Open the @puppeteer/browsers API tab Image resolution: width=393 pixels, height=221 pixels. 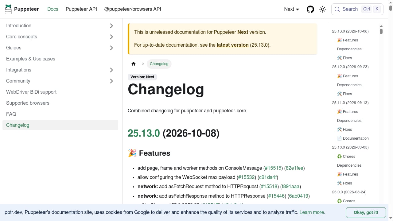[133, 9]
